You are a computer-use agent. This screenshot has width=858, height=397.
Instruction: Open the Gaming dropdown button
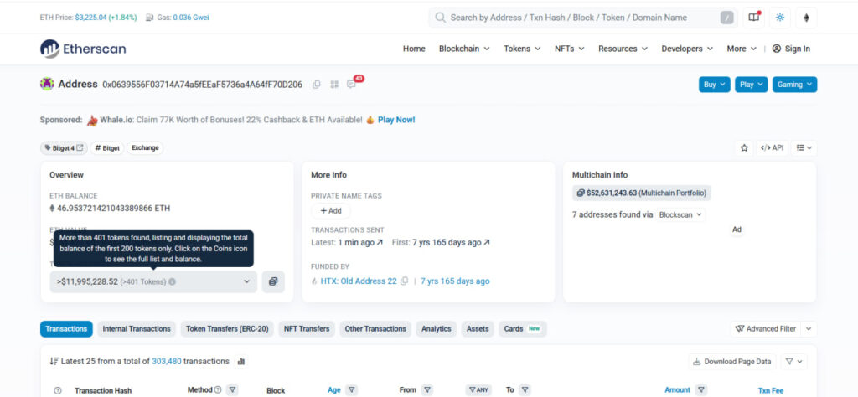coord(794,85)
